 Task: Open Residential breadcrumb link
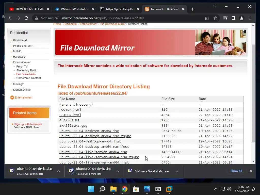(x=70, y=24)
